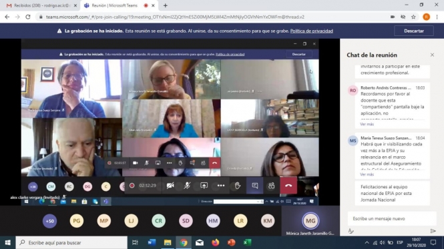
Task: Close the Chat de la reunión panel
Action: [x=432, y=55]
